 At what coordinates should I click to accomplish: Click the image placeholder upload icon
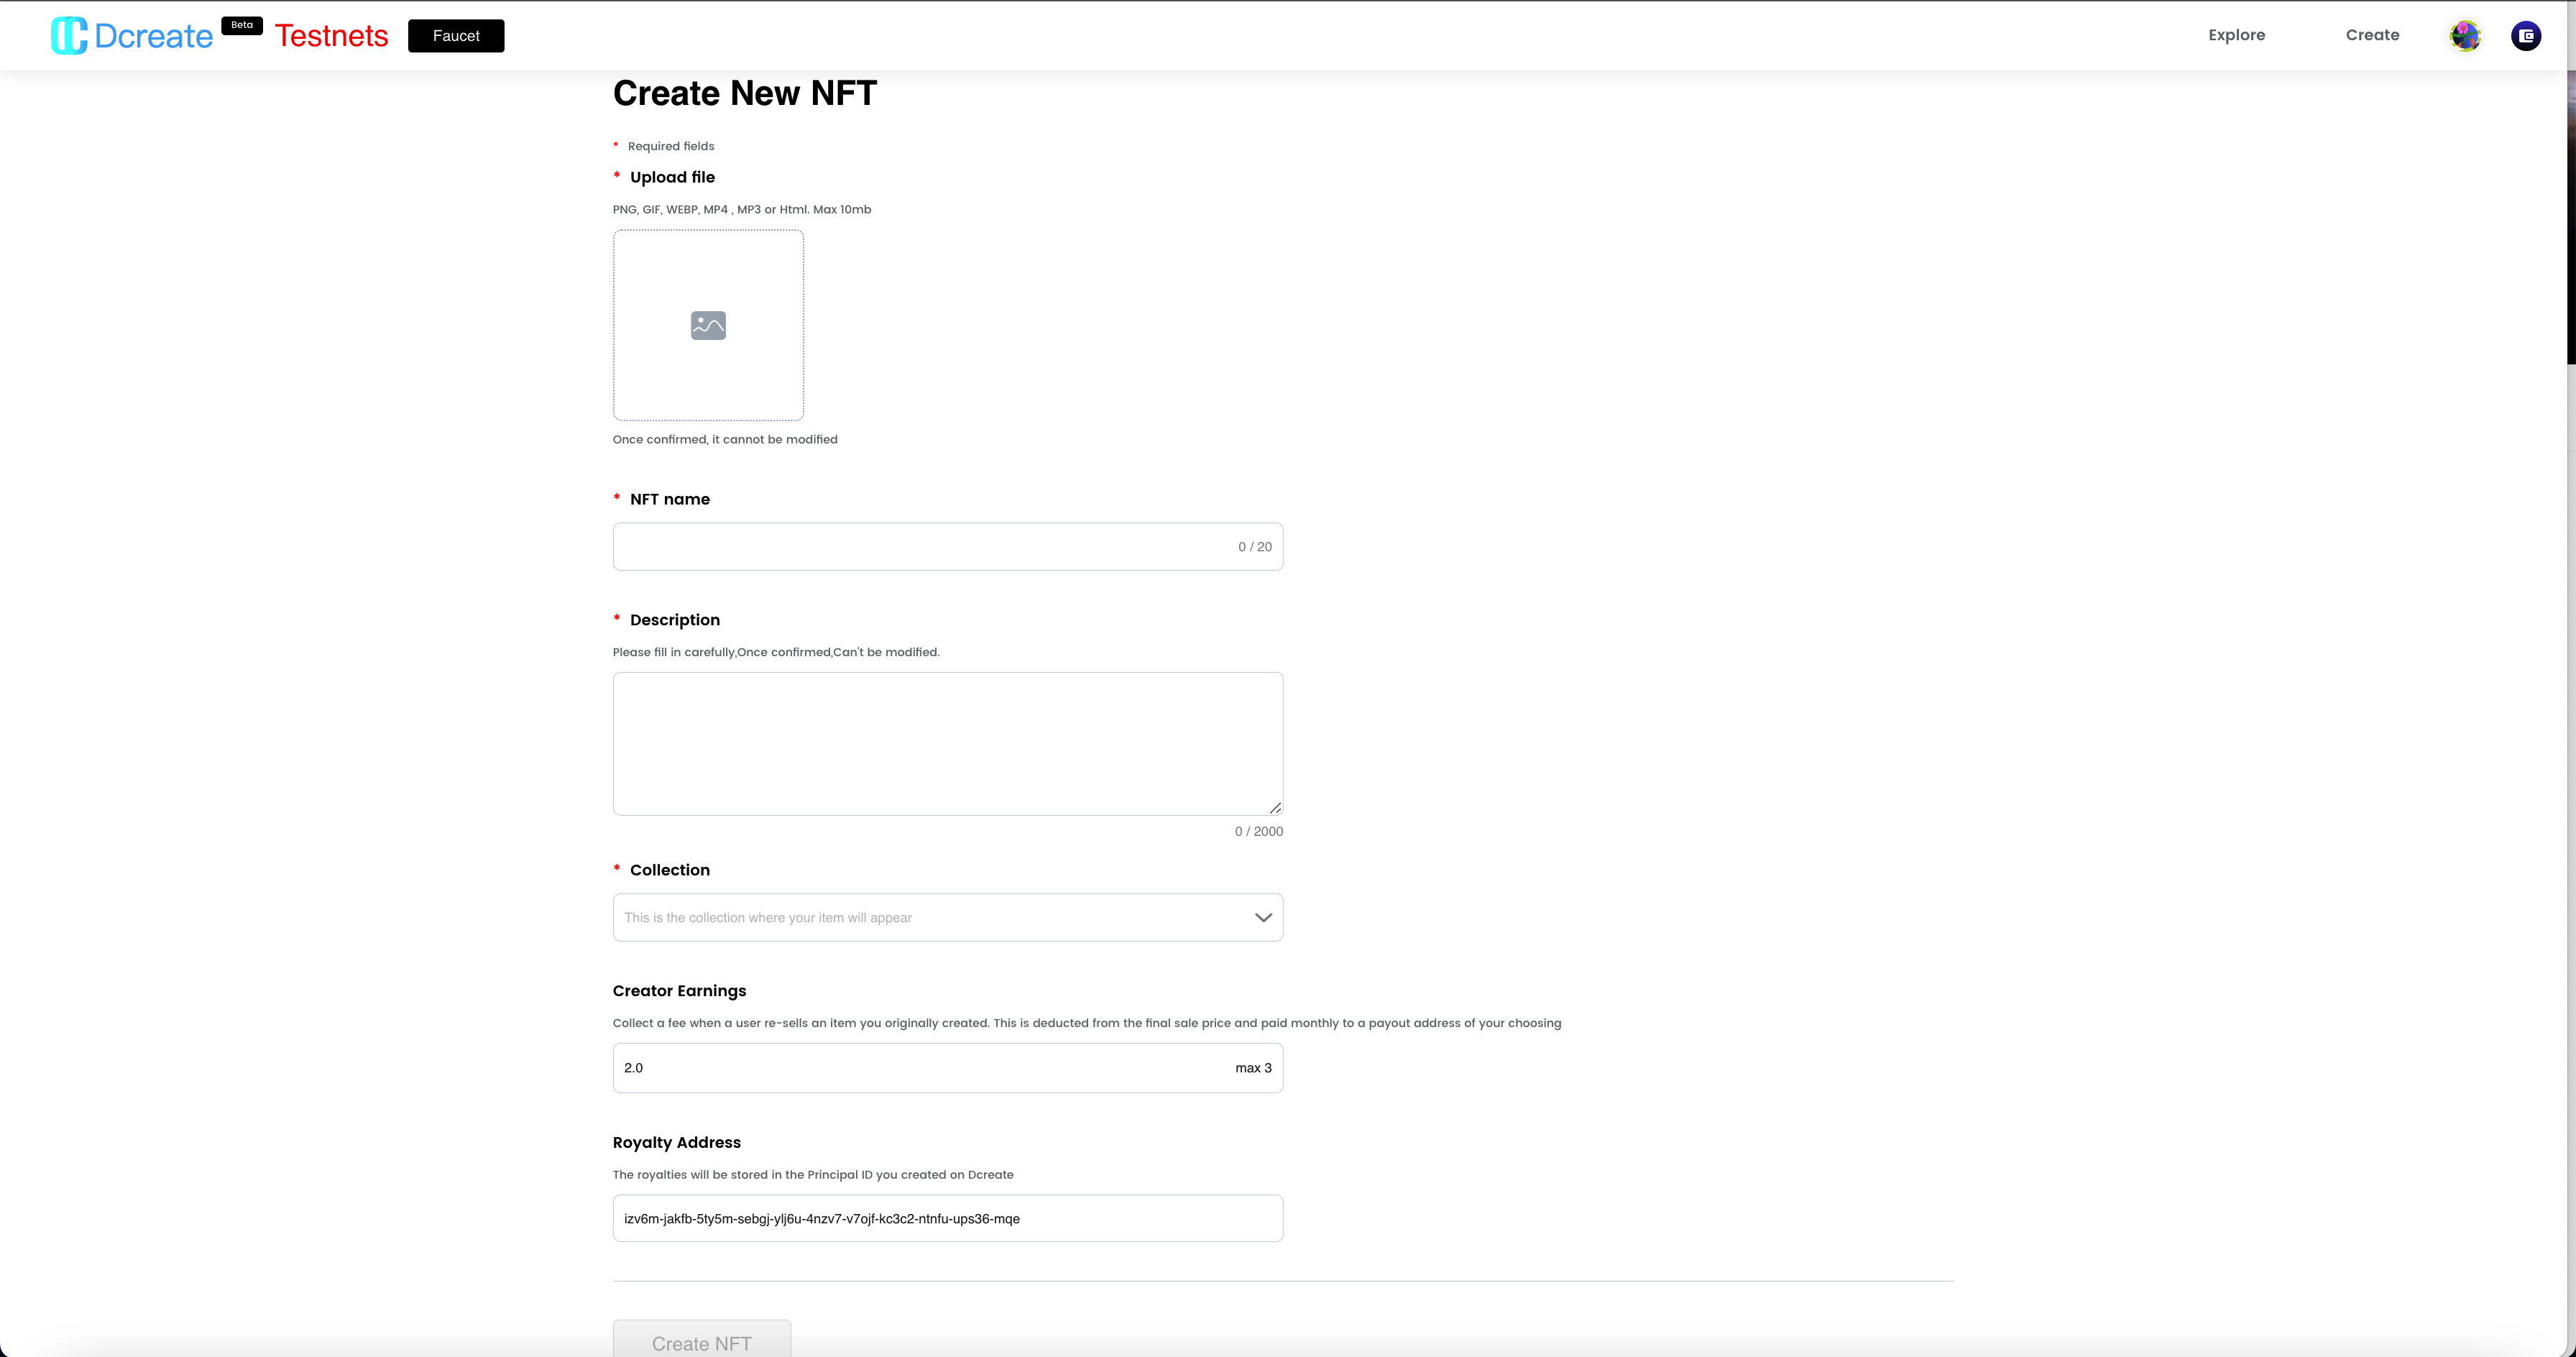coord(708,325)
